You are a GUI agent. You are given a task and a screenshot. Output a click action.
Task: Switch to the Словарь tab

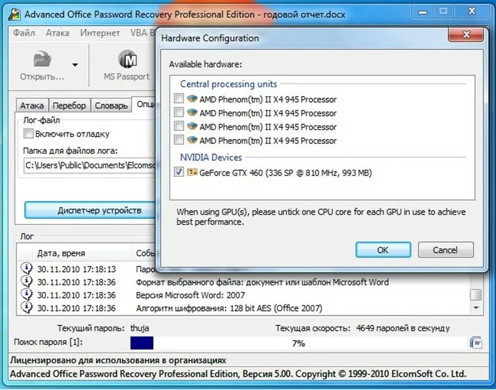tap(111, 105)
